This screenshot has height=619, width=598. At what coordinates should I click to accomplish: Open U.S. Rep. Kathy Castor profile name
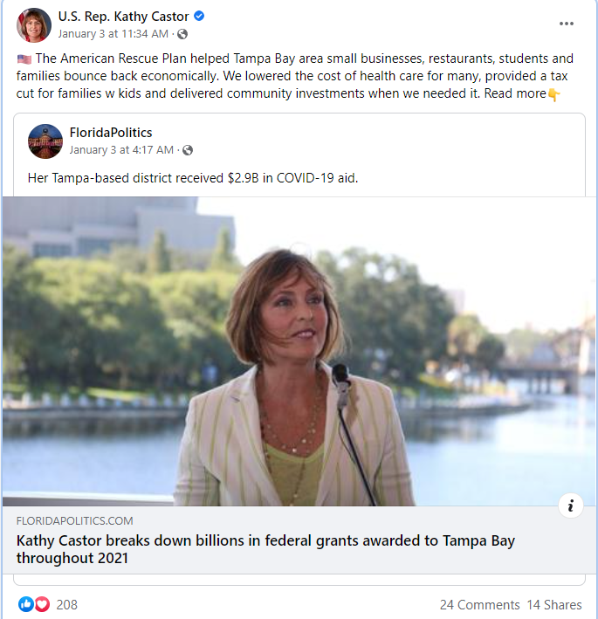(x=122, y=17)
